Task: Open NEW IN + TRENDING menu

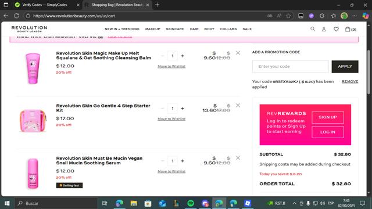Action: (x=122, y=29)
